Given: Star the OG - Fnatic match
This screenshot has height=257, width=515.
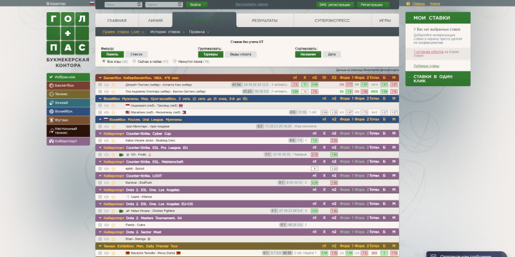Looking at the screenshot, I should (113, 155).
